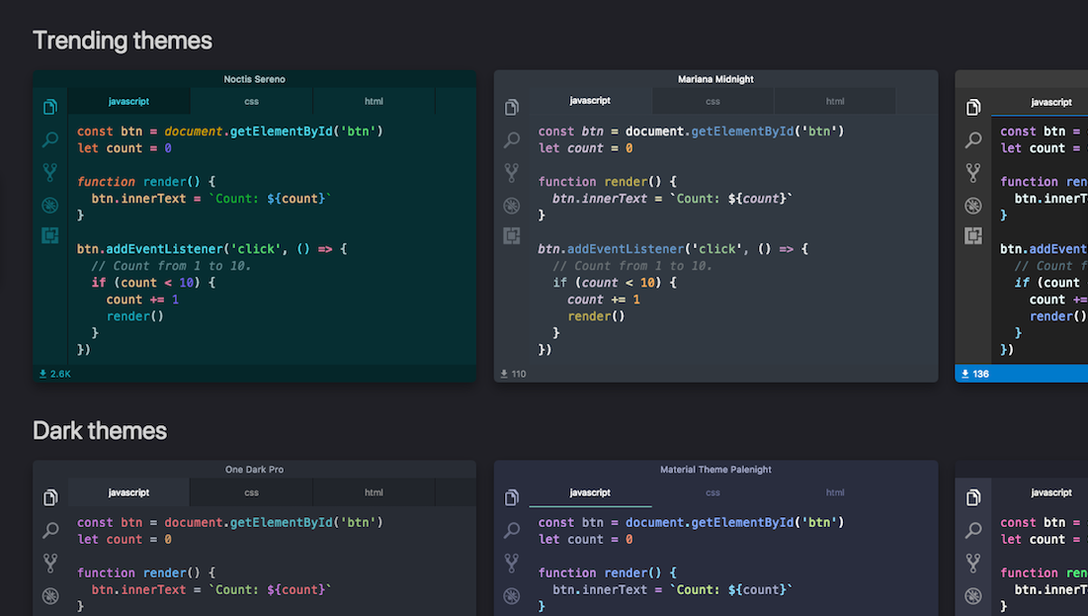This screenshot has height=616, width=1088.
Task: Click Debug icon in third dark theme card
Action: click(973, 595)
